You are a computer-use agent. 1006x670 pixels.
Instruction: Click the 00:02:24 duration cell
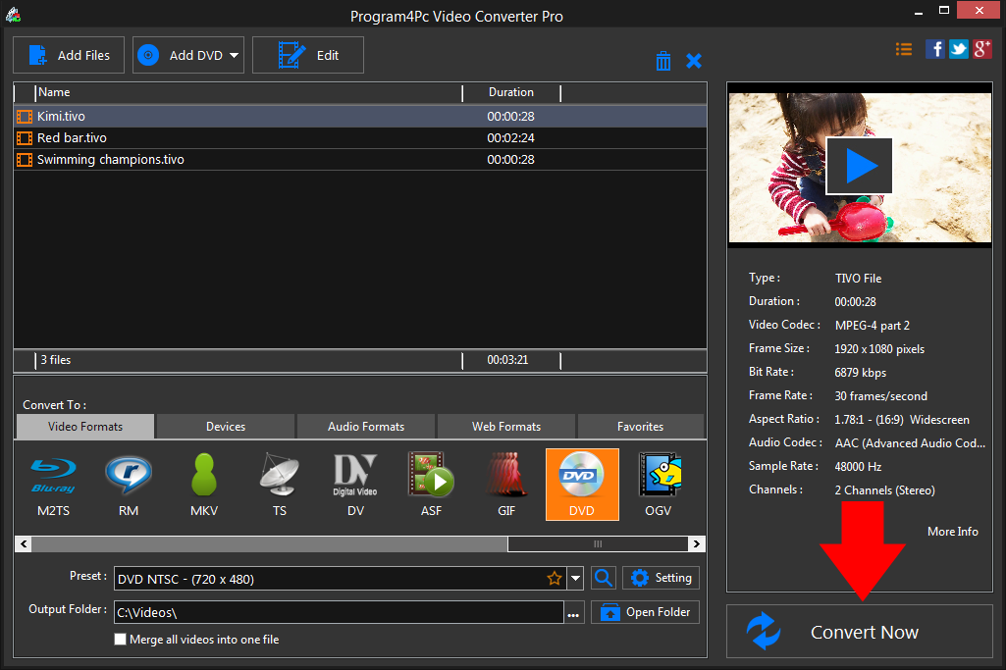[510, 138]
